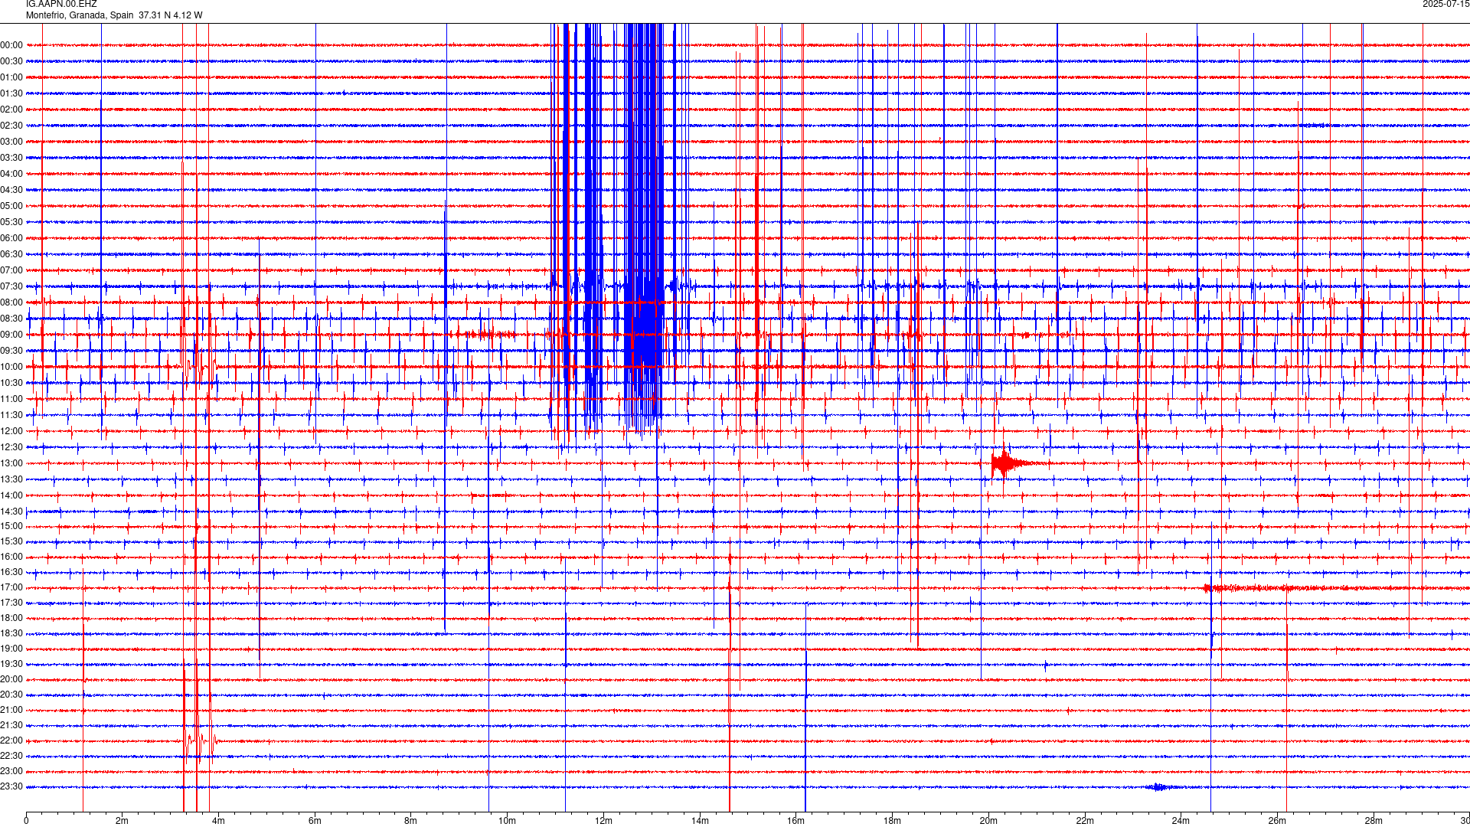The width and height of the screenshot is (1470, 827).
Task: Select the 10:30 time row label
Action: (x=11, y=383)
